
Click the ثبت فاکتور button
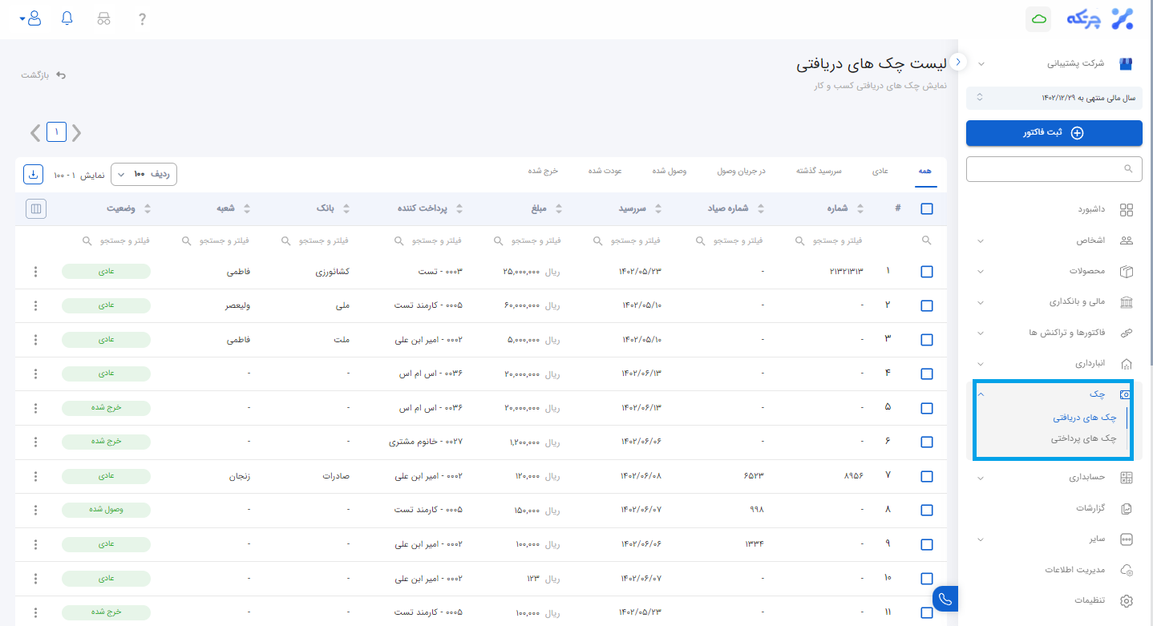(x=1054, y=133)
